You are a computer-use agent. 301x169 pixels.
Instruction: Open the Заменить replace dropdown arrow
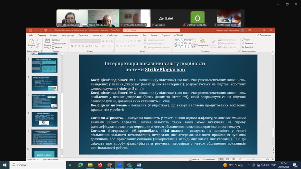pos(255,43)
